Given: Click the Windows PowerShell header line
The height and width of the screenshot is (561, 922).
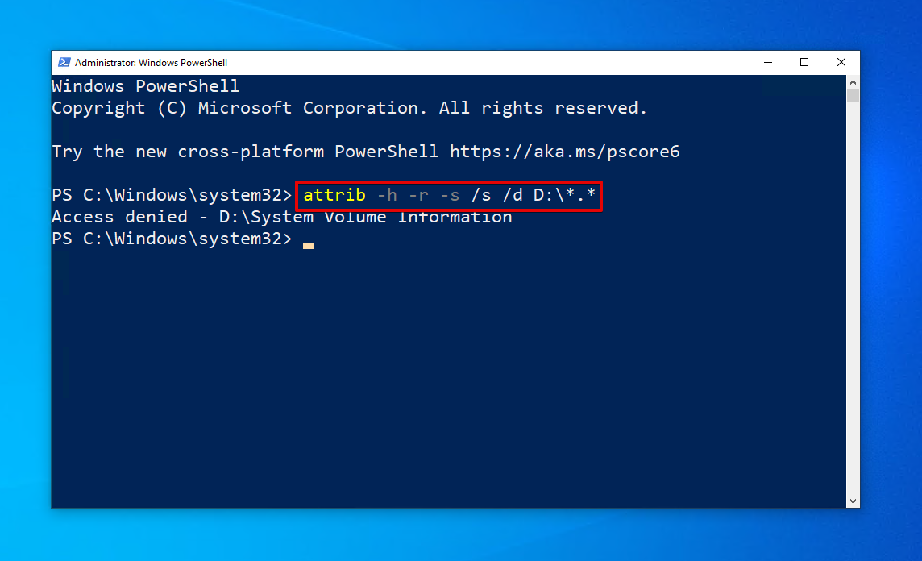Looking at the screenshot, I should (x=145, y=86).
